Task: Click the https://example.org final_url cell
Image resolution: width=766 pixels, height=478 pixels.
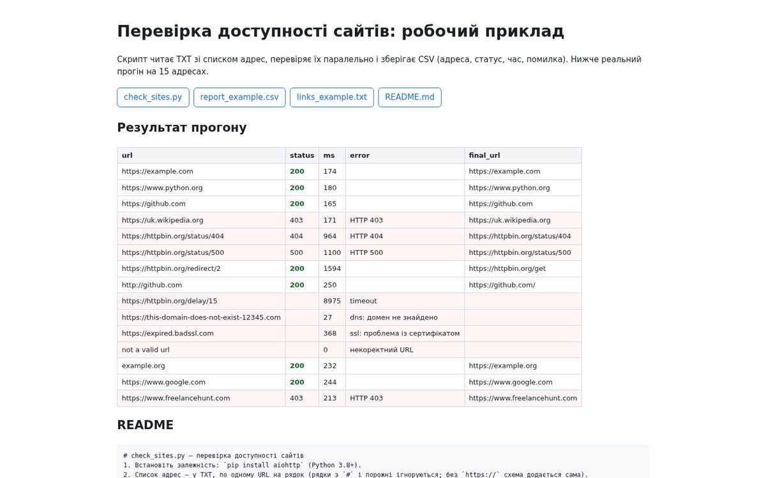Action: tap(523, 366)
